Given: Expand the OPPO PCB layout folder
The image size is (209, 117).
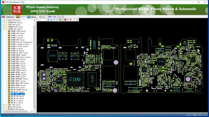Looking at the screenshot, I should [4, 20].
